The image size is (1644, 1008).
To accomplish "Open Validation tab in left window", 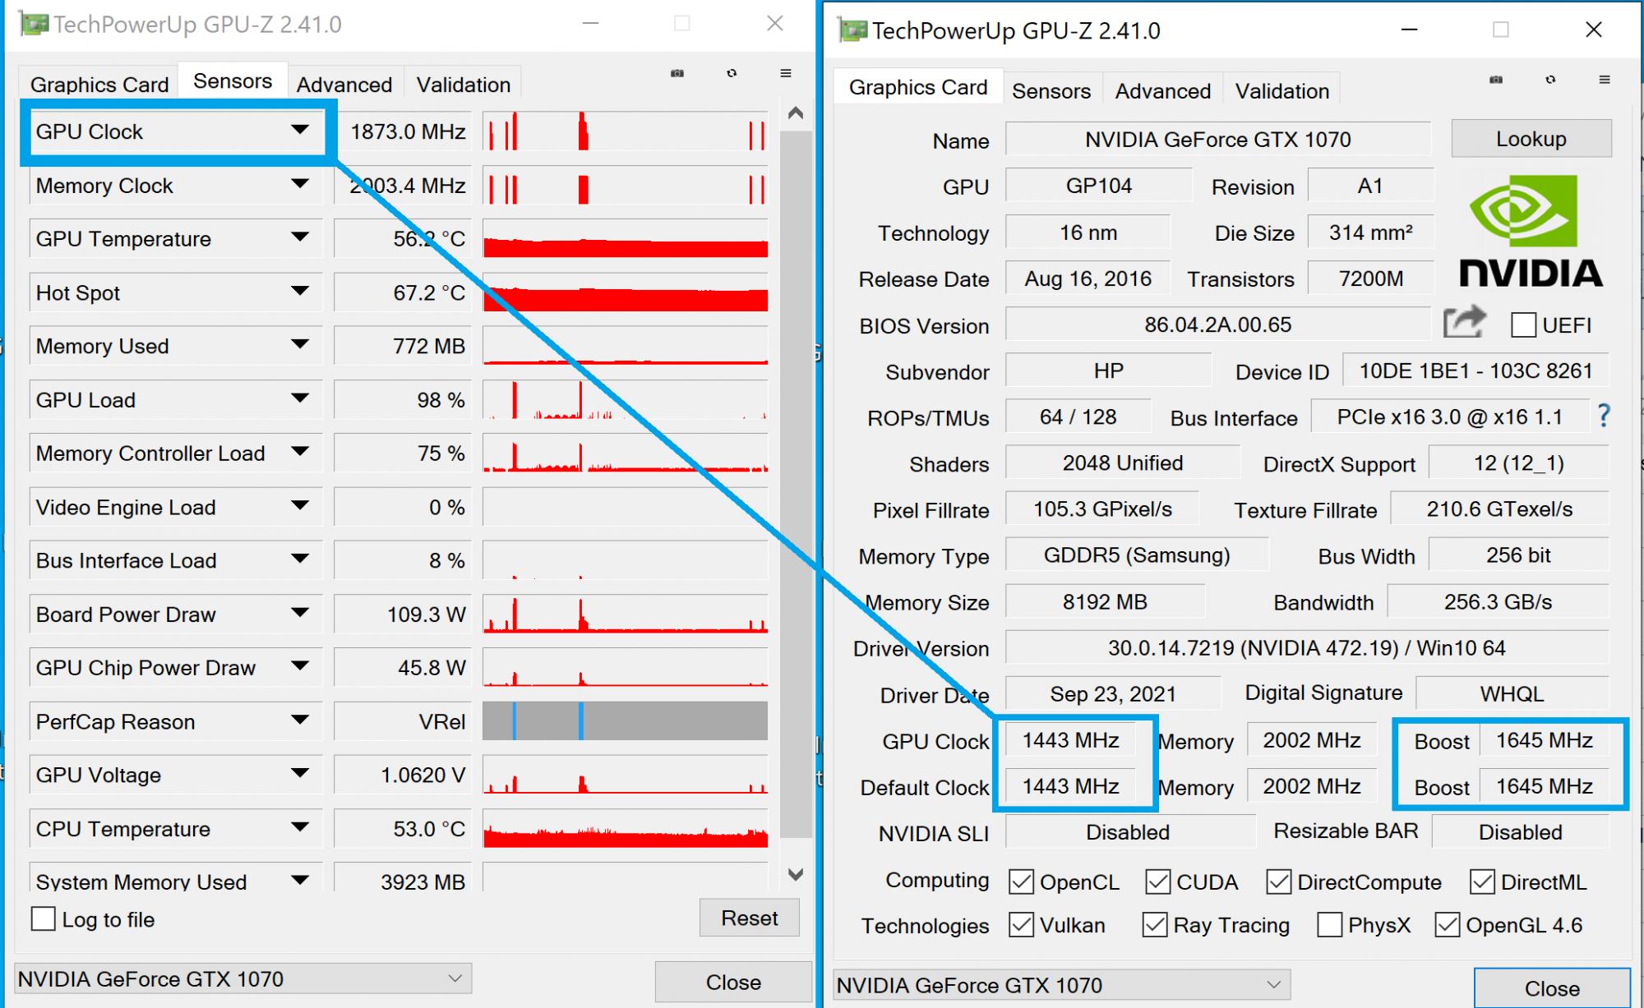I will click(464, 84).
